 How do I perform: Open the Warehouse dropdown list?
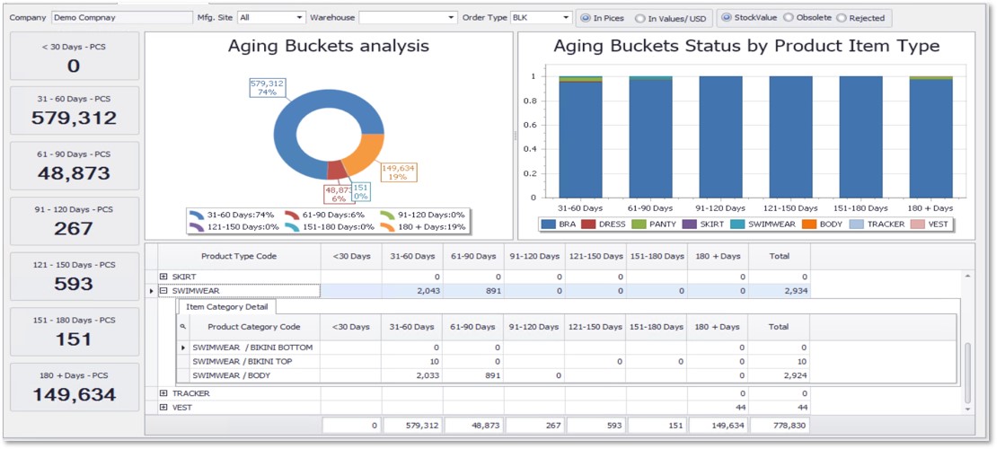451,17
